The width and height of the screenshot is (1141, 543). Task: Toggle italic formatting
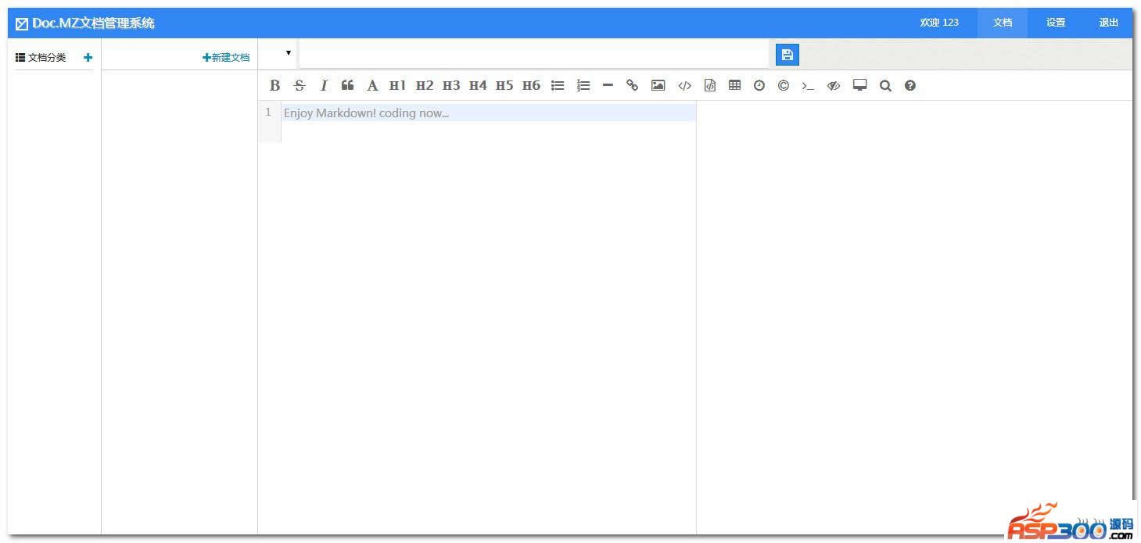pos(324,86)
